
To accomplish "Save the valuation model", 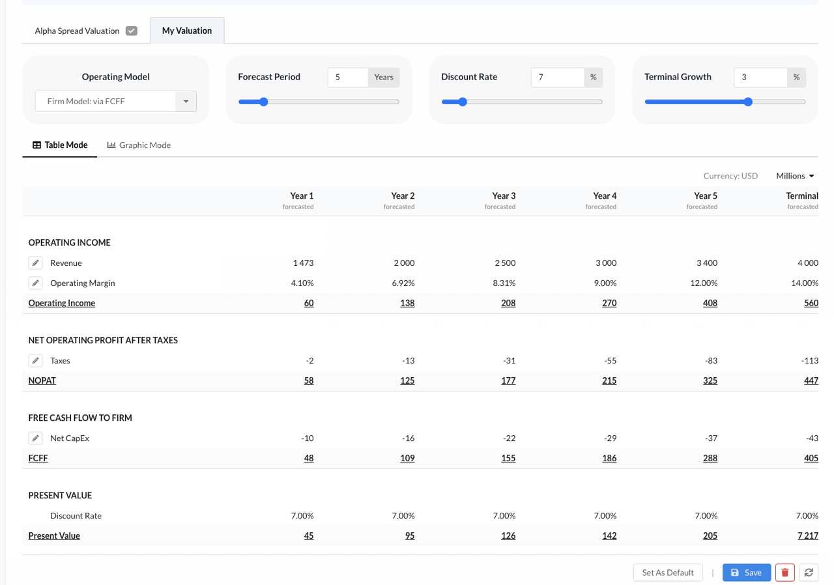I will (746, 572).
